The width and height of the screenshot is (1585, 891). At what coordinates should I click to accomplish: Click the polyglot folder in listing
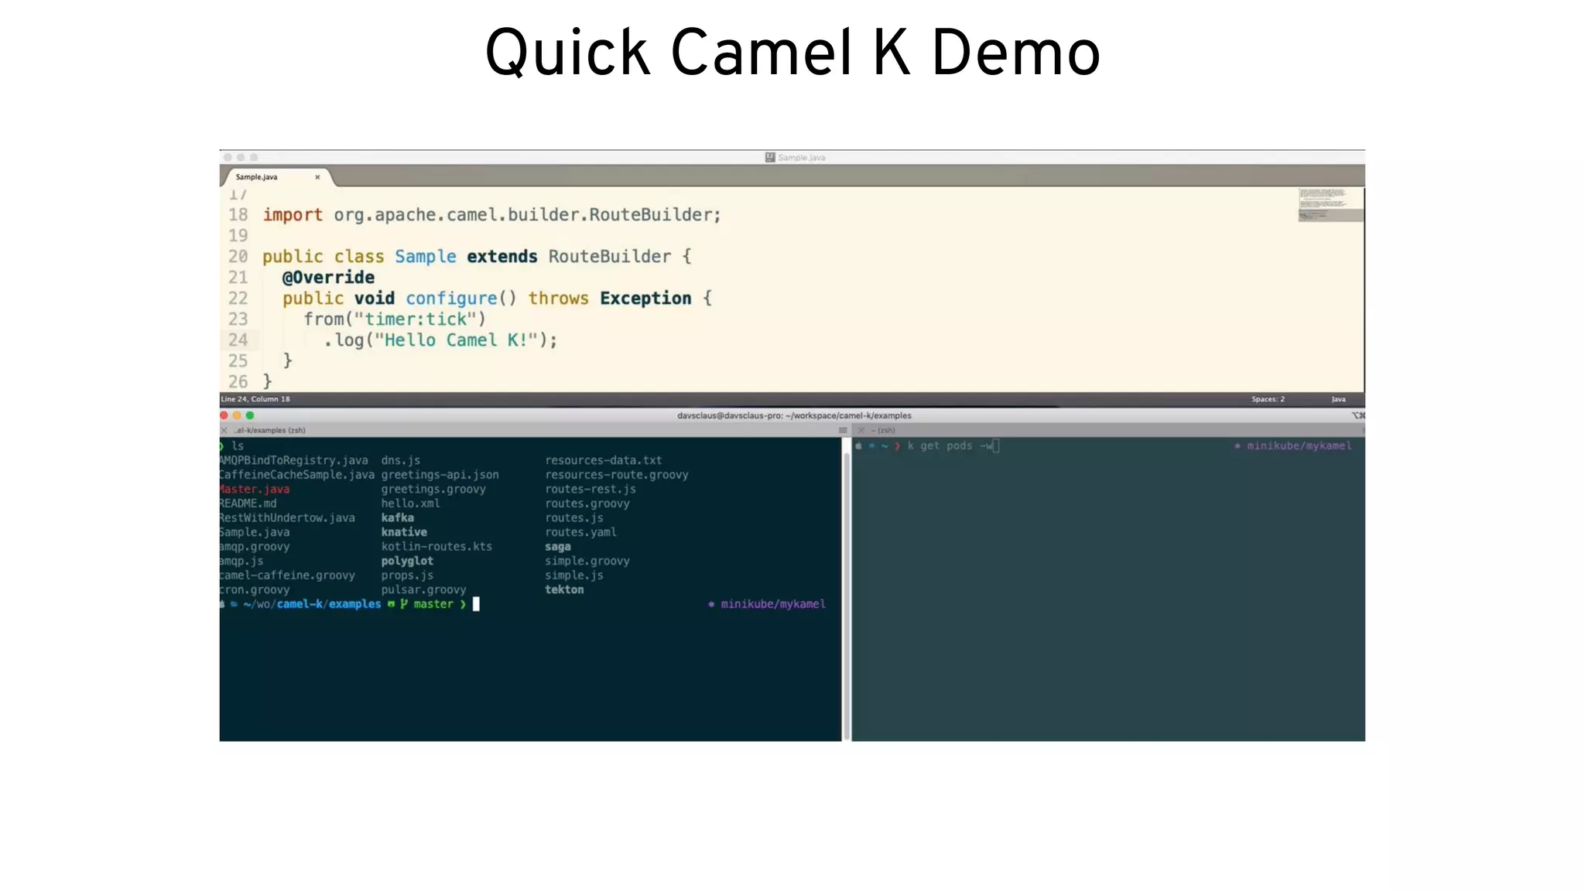(x=407, y=561)
